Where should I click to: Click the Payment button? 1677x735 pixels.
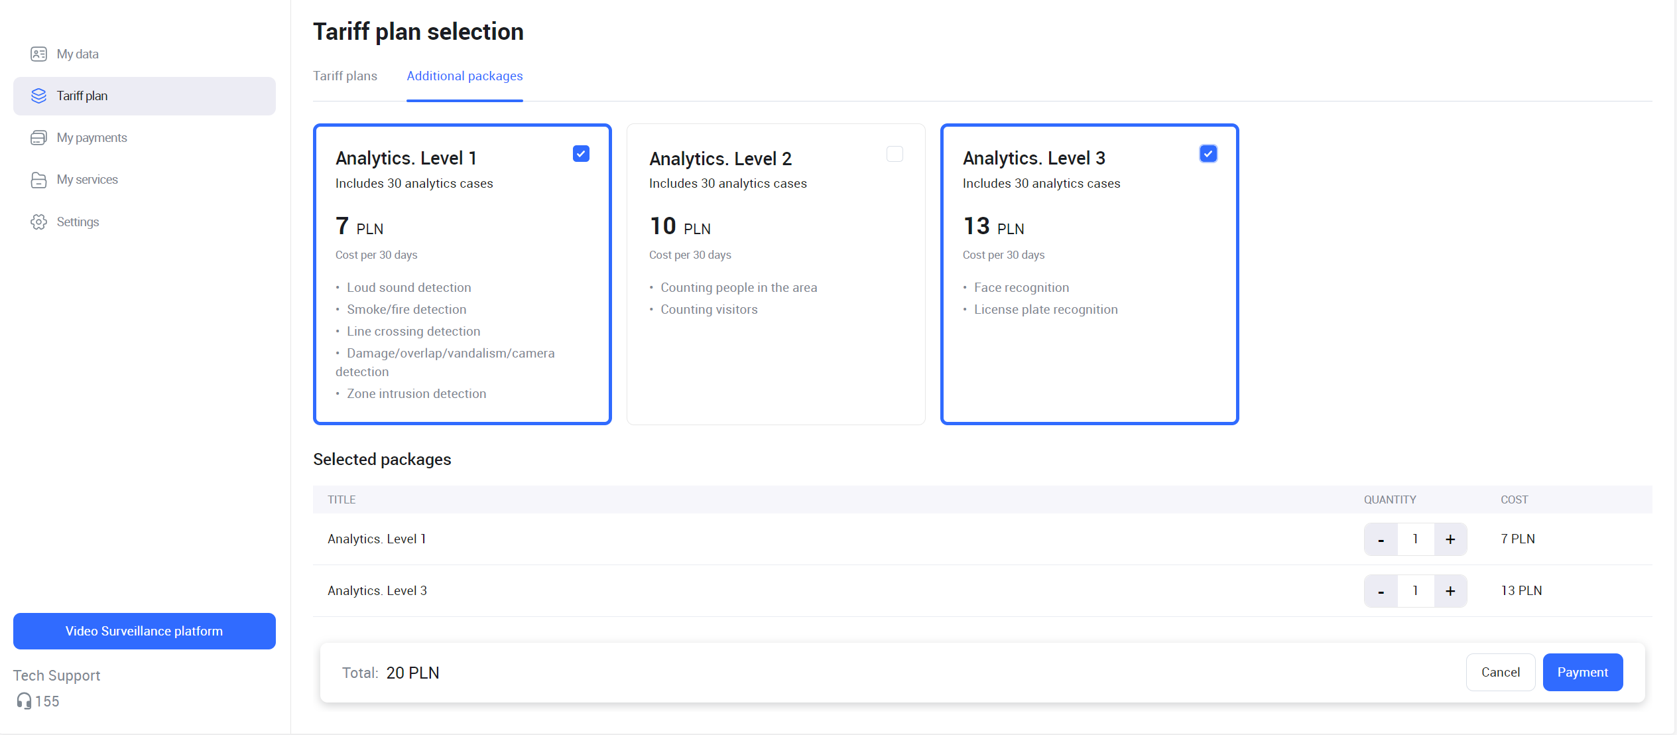coord(1582,673)
